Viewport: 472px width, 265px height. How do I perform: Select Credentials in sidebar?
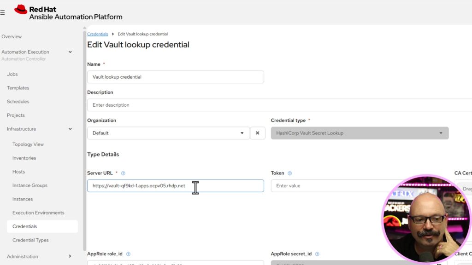pyautogui.click(x=42, y=226)
